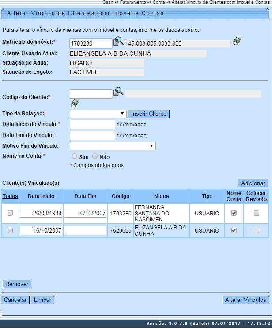Click the Cancelar button
The width and height of the screenshot is (272, 328).
click(x=15, y=300)
